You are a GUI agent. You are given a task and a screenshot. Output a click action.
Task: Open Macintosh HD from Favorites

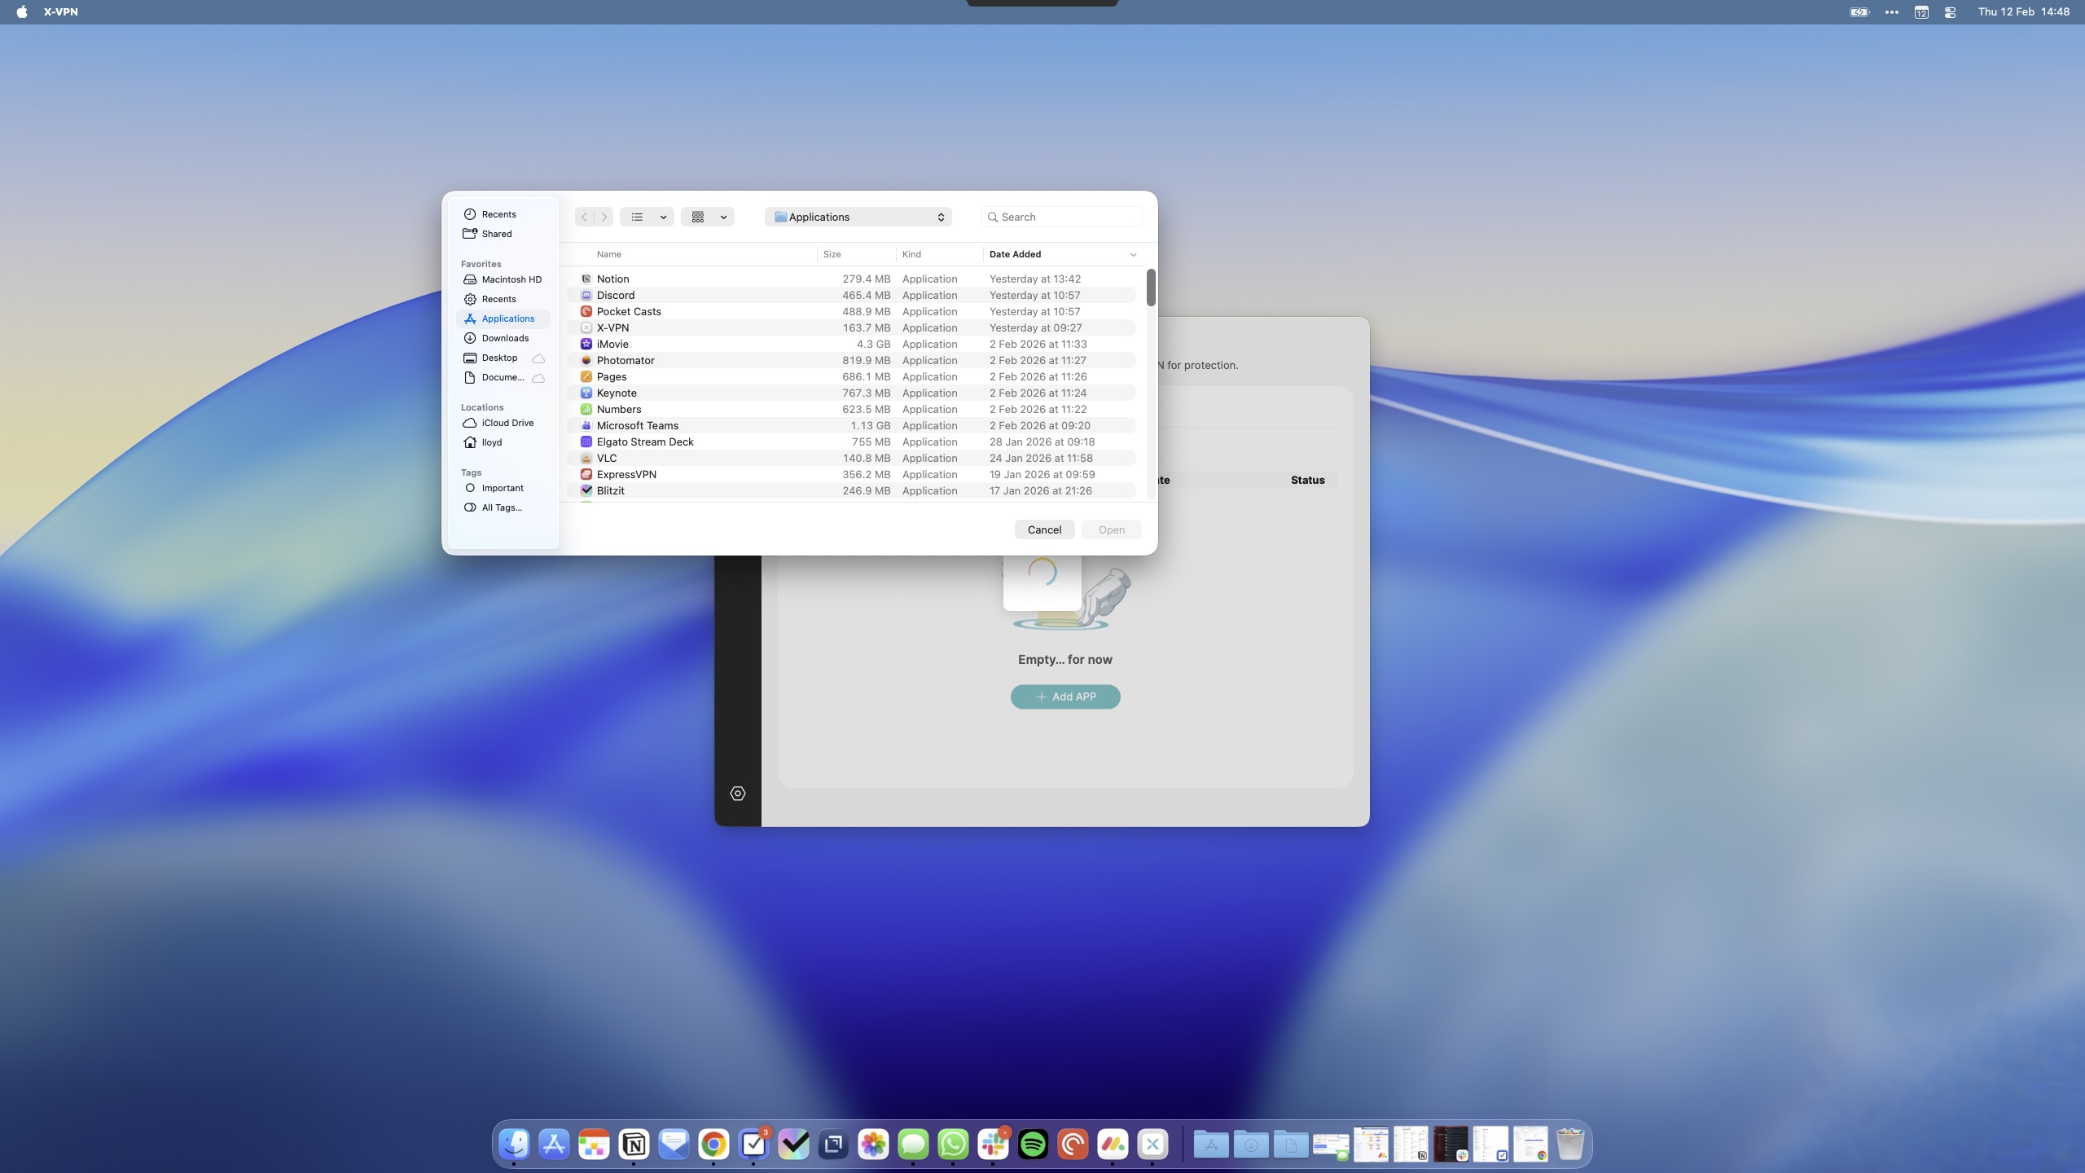click(x=510, y=279)
